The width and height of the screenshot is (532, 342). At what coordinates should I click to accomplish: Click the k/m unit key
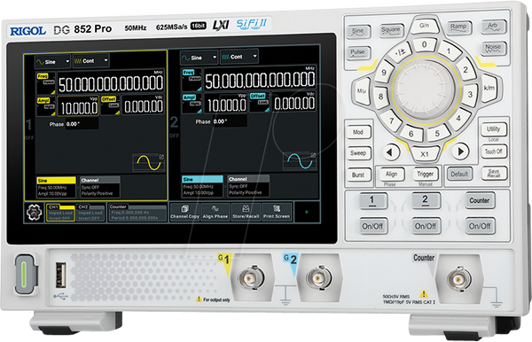489,88
